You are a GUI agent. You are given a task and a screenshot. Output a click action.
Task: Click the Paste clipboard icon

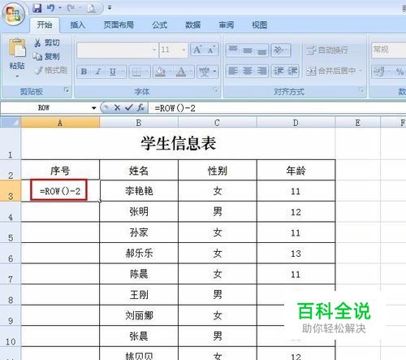tap(17, 48)
